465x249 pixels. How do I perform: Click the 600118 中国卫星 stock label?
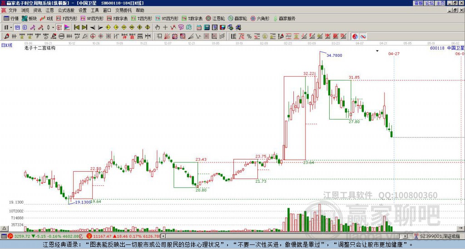click(x=447, y=48)
